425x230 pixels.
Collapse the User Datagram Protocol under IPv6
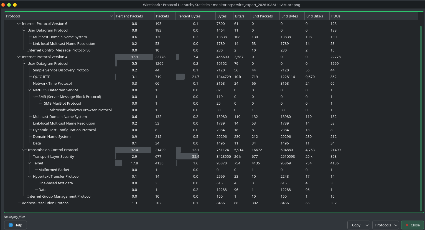coord(24,30)
